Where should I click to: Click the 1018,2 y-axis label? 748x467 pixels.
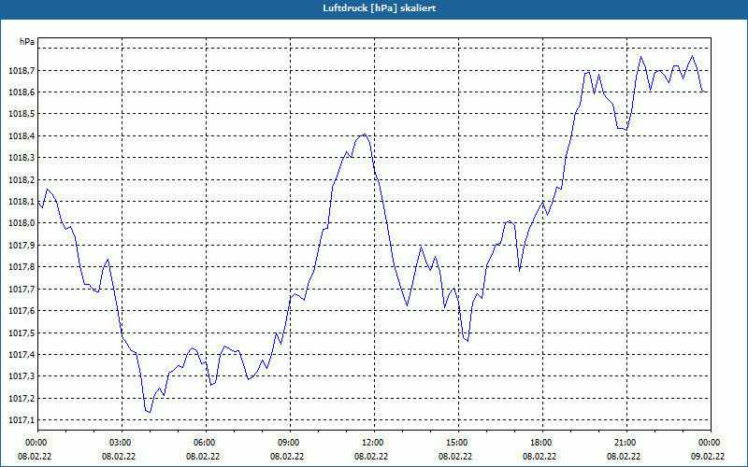click(x=22, y=179)
